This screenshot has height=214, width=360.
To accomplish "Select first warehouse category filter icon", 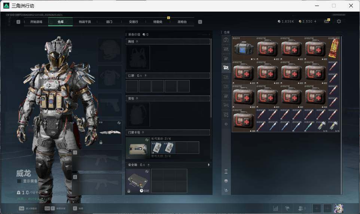I will 226,40.
